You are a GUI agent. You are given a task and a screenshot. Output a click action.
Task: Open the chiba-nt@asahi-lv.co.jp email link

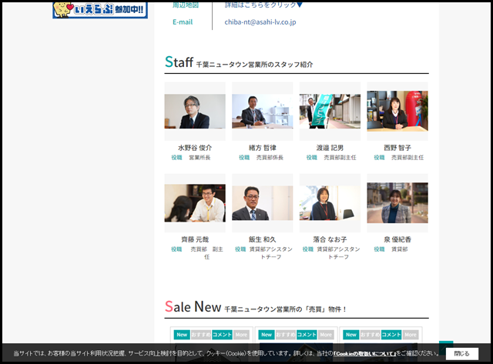click(260, 22)
